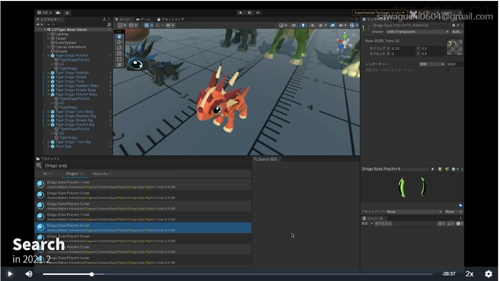Collapse the Tiger Drago PolyArt Baby prefab
The width and height of the screenshot is (500, 281).
coord(48,94)
